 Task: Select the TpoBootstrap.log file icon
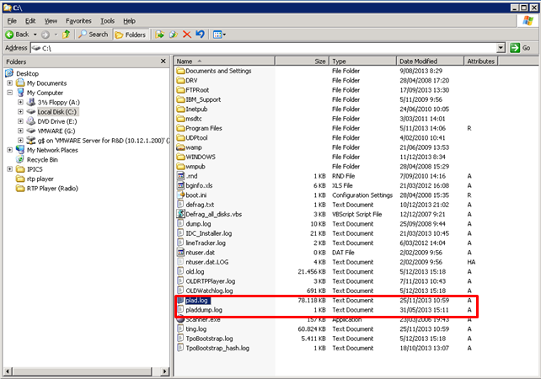(x=181, y=339)
